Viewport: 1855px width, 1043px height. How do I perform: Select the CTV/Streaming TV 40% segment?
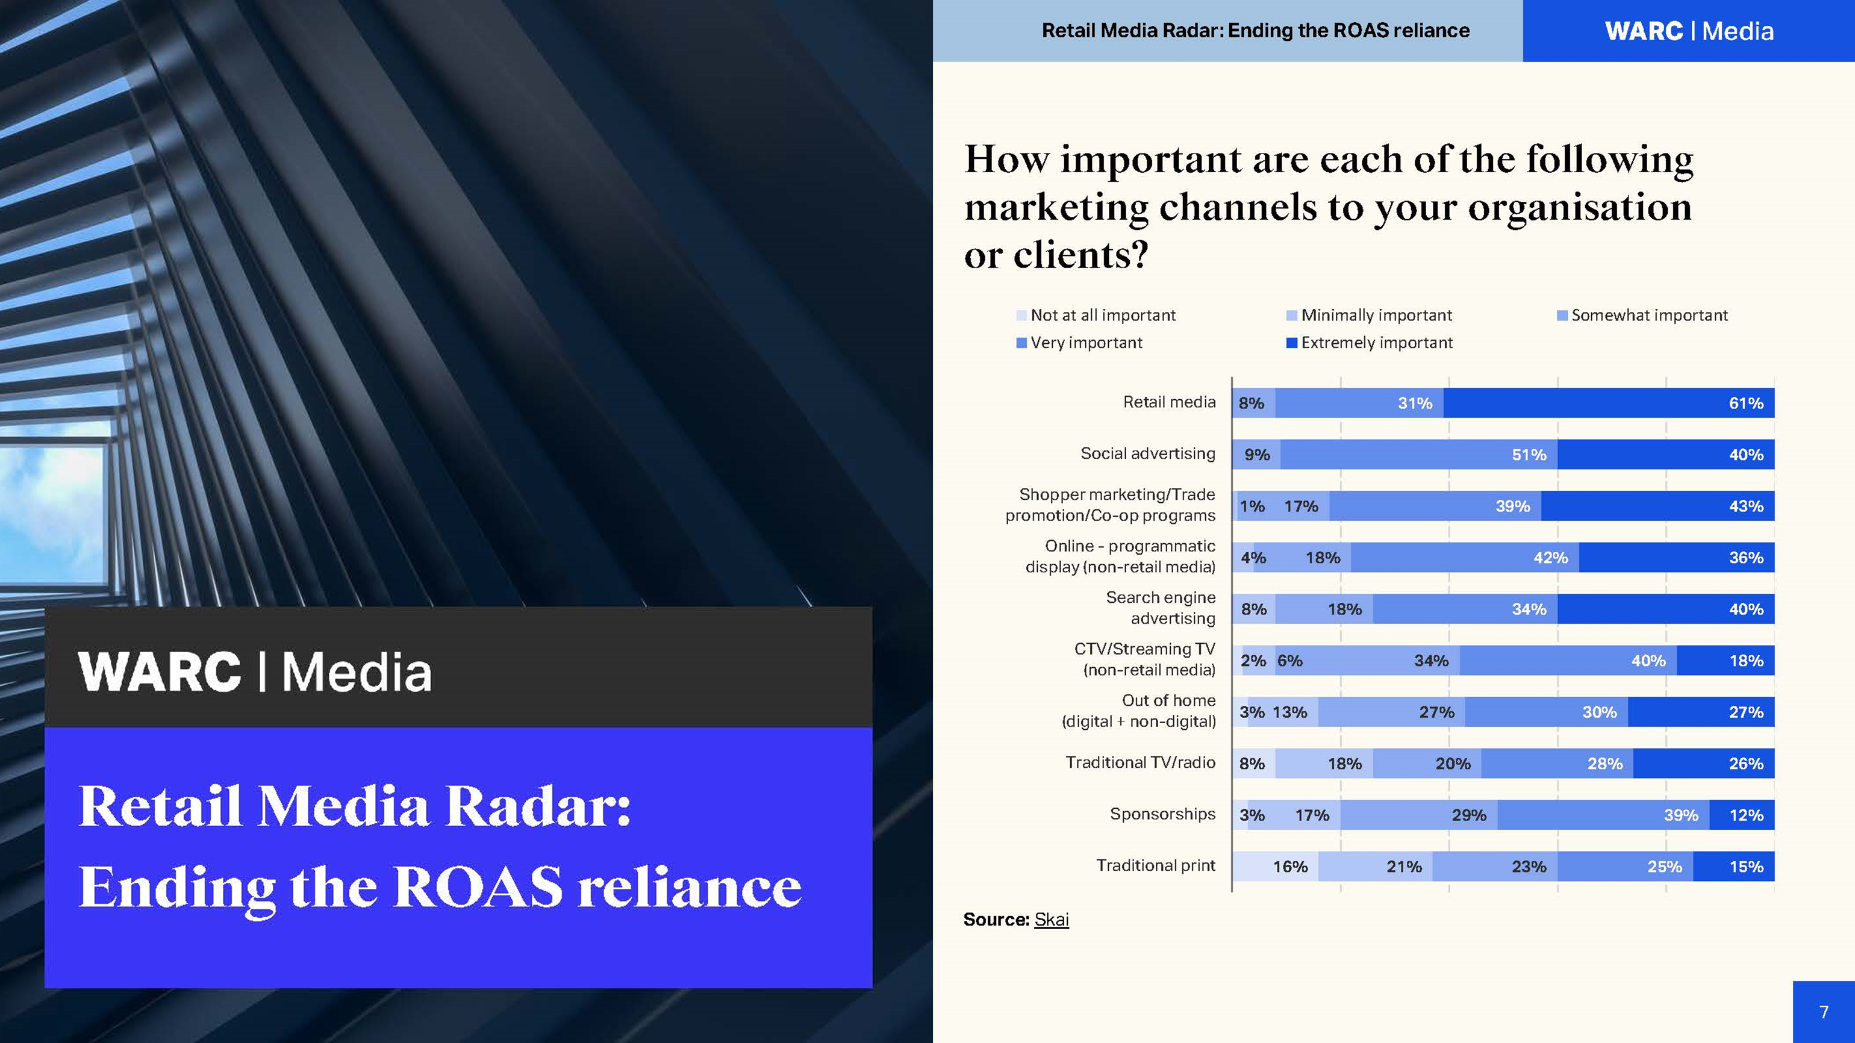(x=1568, y=661)
